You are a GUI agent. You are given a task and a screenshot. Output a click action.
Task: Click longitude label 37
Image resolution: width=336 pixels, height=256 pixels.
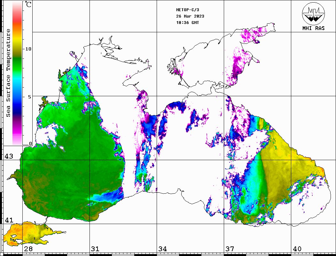230,249
